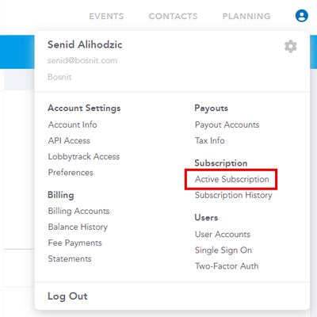Select Tax Info
Image resolution: width=317 pixels, height=317 pixels.
(210, 140)
